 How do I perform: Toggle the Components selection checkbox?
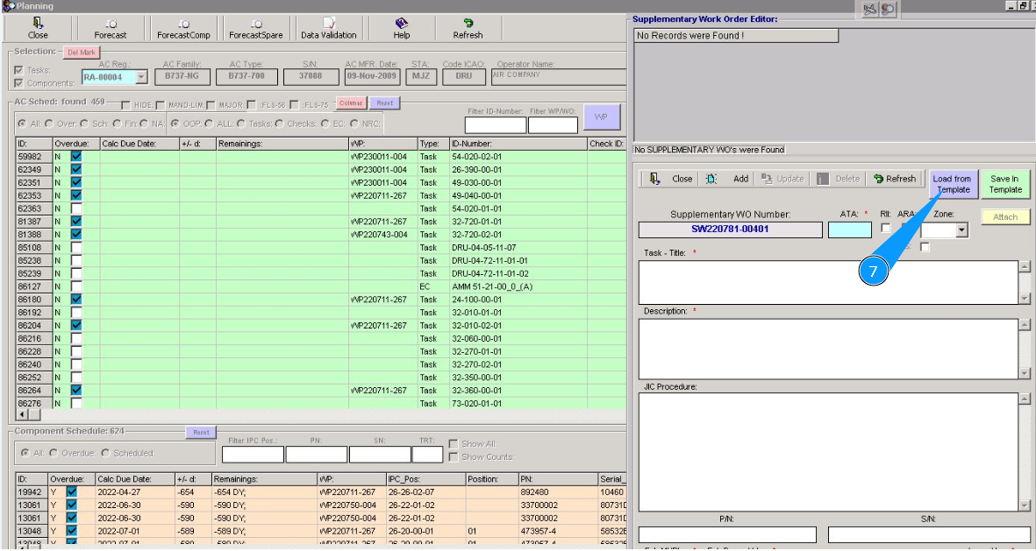[x=18, y=83]
